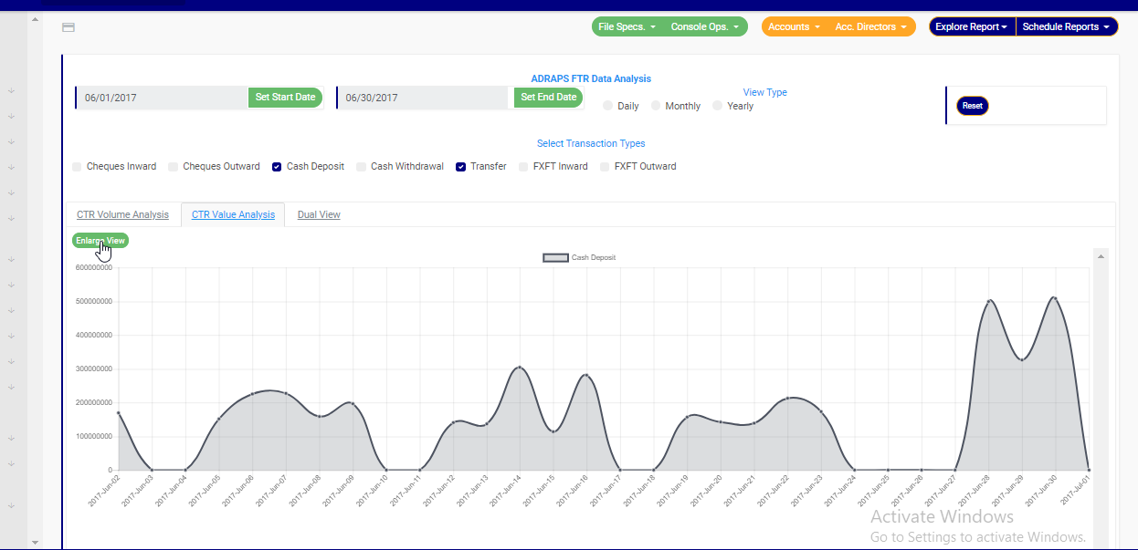The width and height of the screenshot is (1138, 550).
Task: Uncheck the Transfer transaction type
Action: [461, 167]
